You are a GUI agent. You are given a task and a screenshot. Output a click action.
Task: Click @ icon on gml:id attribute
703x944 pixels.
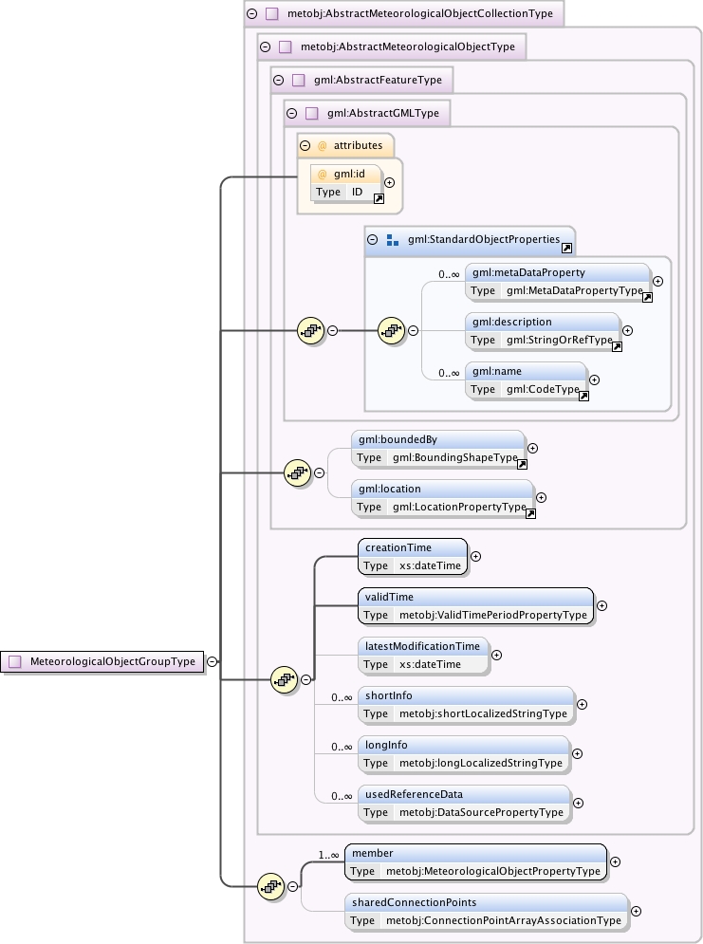(x=322, y=174)
